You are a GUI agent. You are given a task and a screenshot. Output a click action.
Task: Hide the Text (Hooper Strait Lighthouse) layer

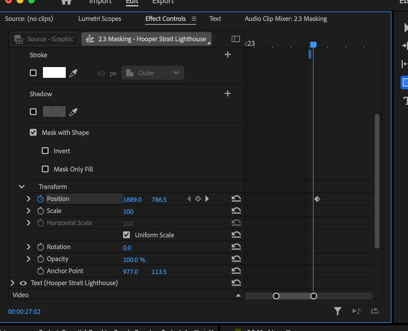23,283
